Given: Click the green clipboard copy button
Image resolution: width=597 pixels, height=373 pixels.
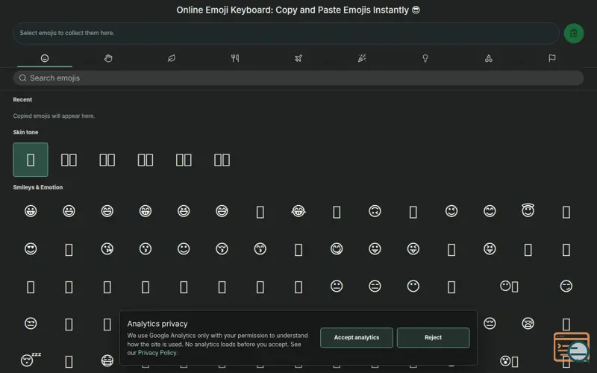Looking at the screenshot, I should tap(573, 34).
